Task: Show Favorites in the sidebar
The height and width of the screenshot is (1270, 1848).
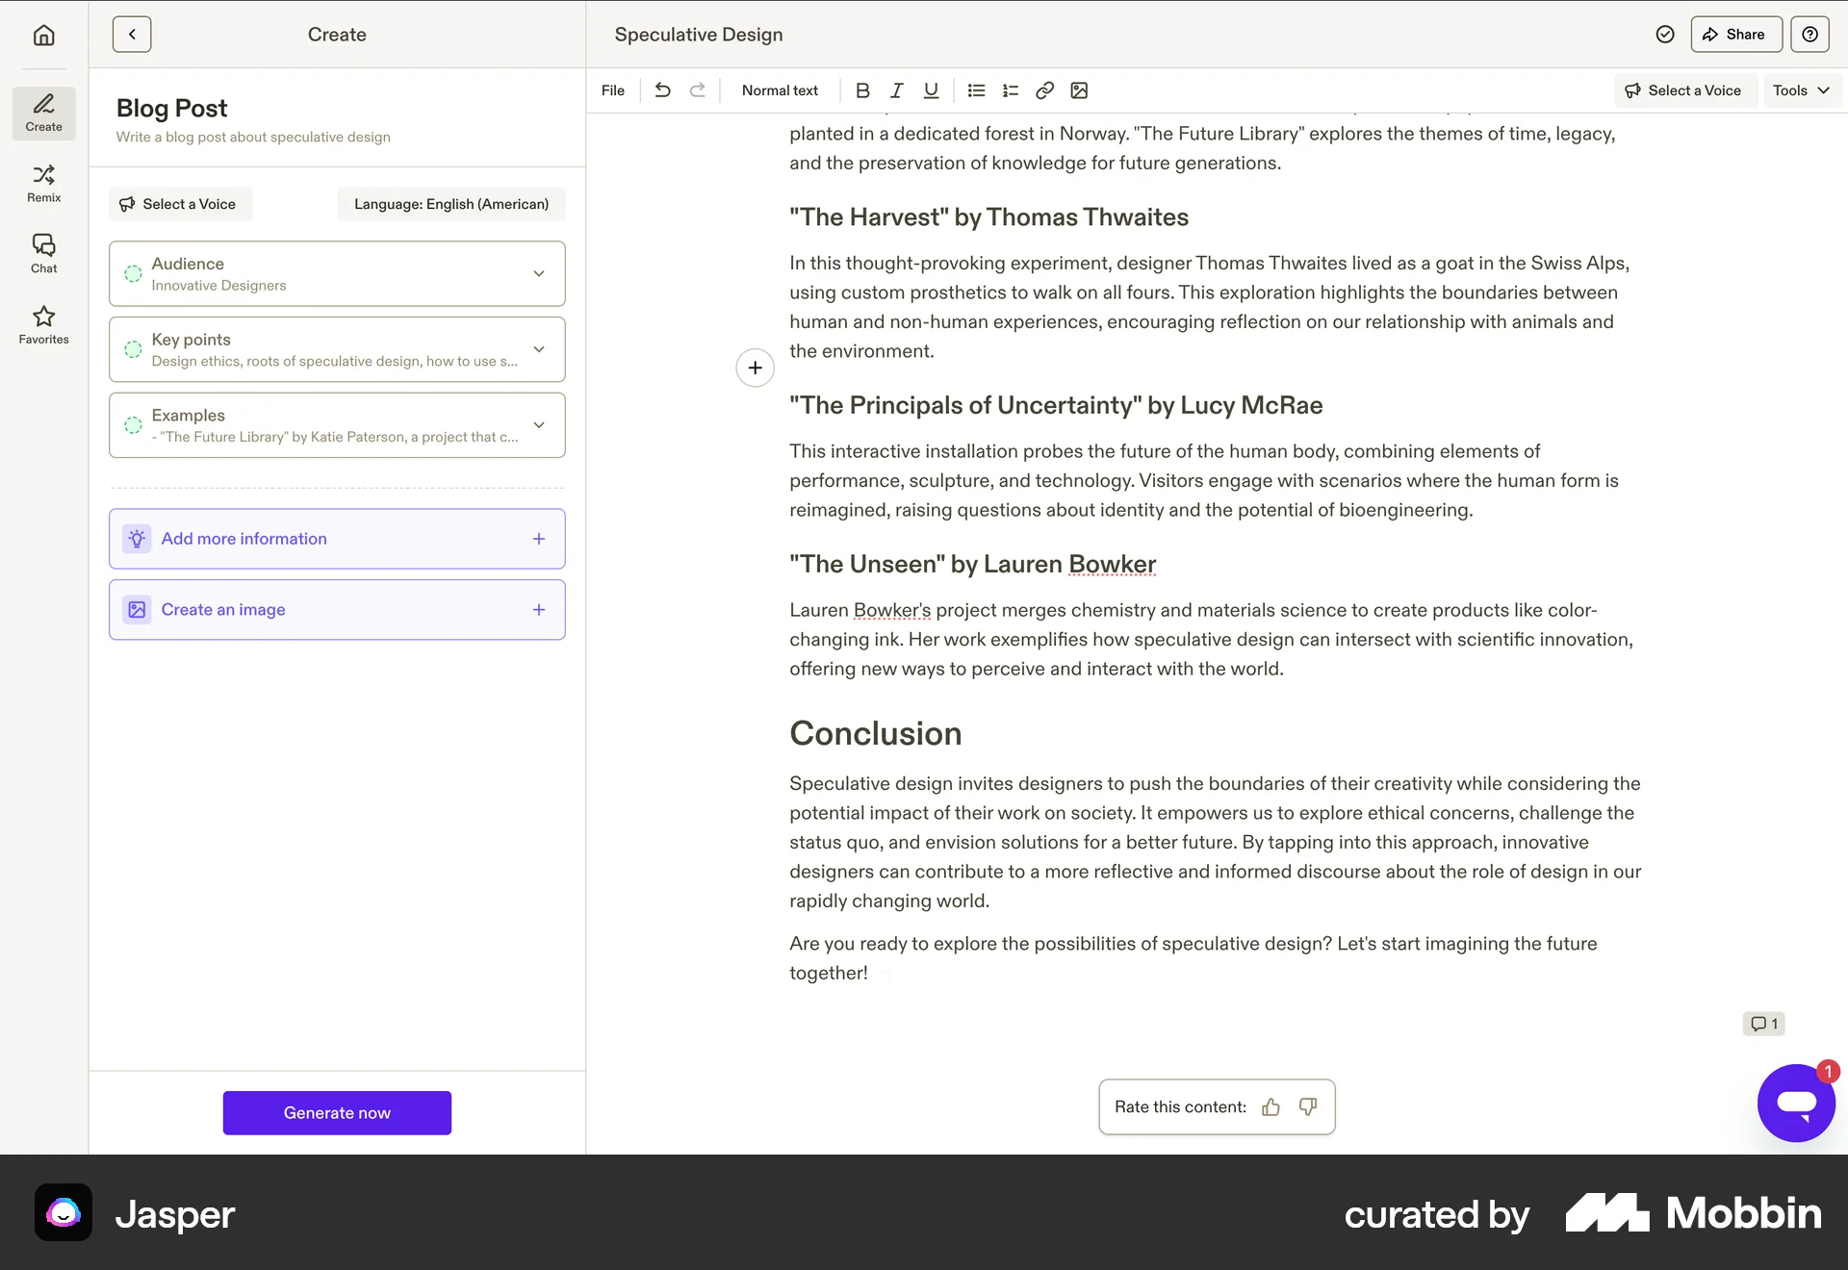Action: (x=43, y=324)
